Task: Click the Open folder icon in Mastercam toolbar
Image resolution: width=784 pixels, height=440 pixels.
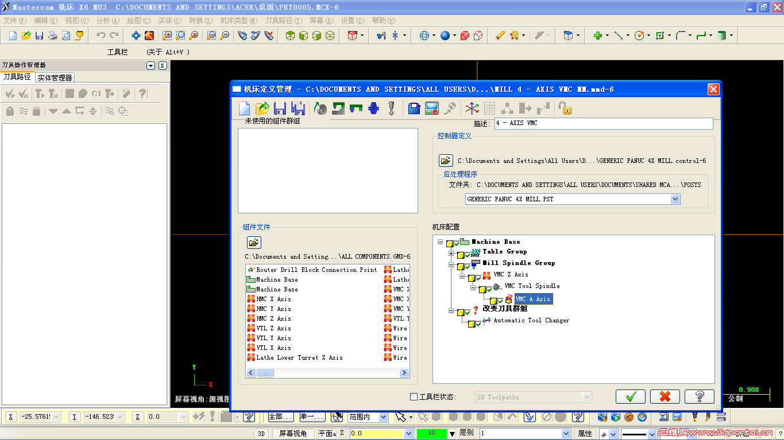Action: (x=26, y=36)
